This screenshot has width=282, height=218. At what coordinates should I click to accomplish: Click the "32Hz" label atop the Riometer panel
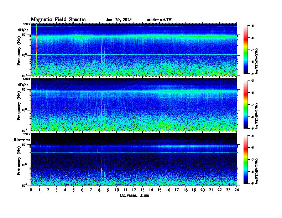pyautogui.click(x=26, y=134)
